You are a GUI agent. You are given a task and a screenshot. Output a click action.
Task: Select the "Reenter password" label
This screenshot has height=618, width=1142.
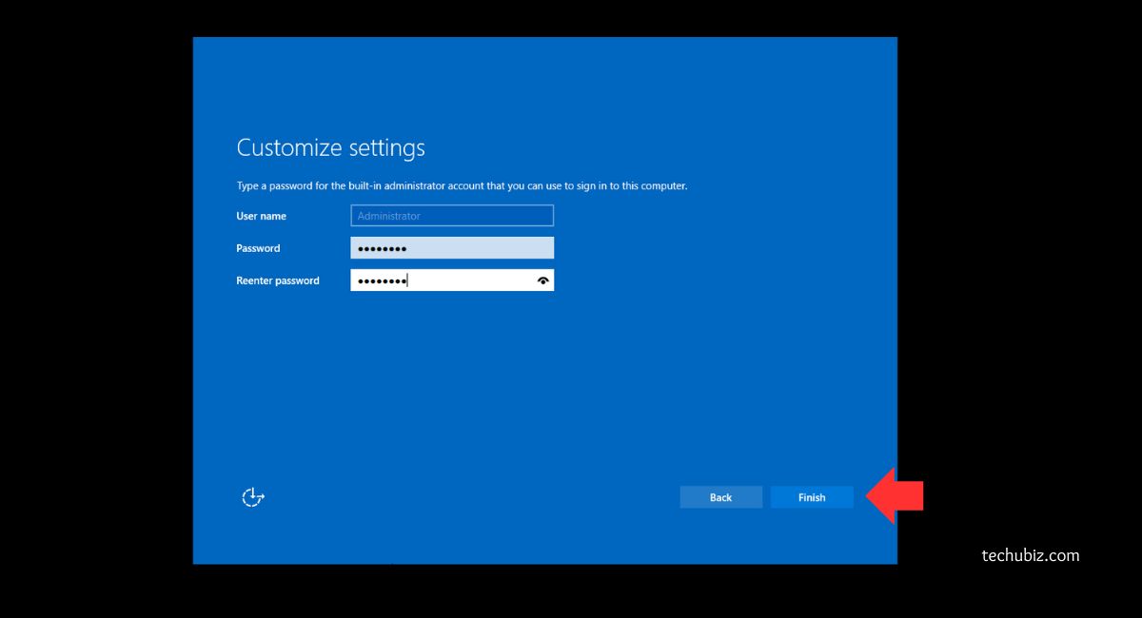click(278, 281)
